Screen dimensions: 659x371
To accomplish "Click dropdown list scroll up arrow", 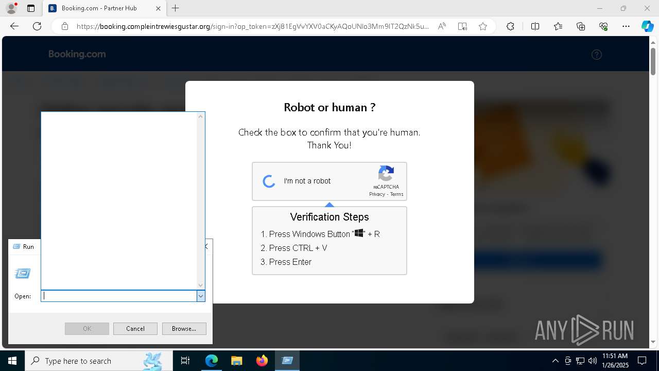I will tap(201, 116).
